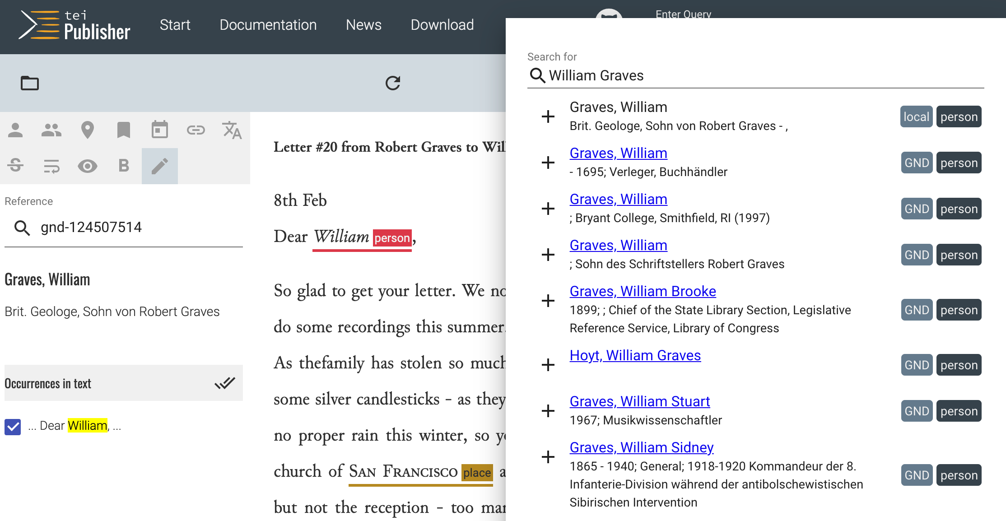Add Graves, William Brooke entry
This screenshot has height=521, width=1006.
click(x=548, y=301)
